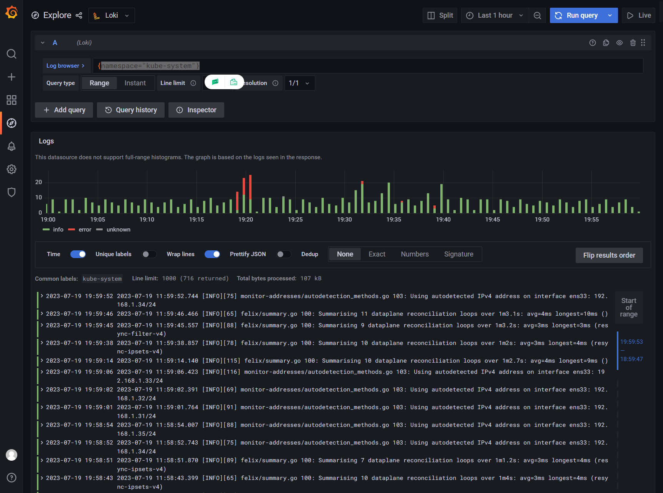Enable the Unique labels switch
The image size is (663, 493).
149,254
